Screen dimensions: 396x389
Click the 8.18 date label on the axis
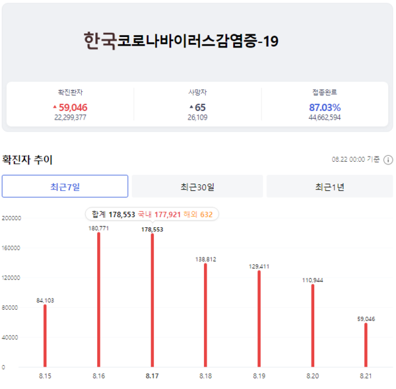coord(205,376)
